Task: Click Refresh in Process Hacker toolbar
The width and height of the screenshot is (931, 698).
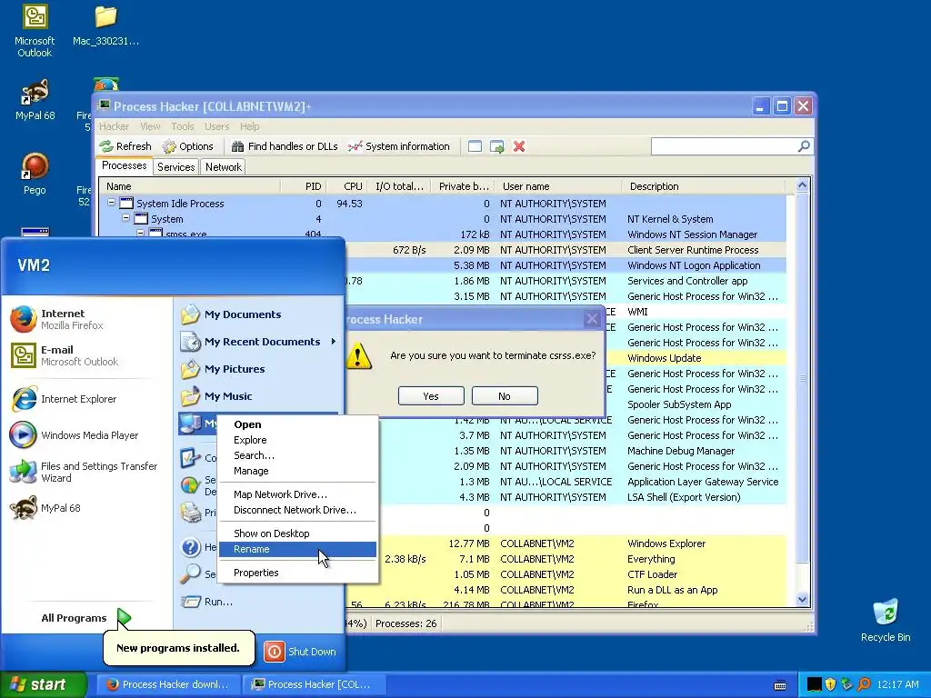Action: pos(125,146)
